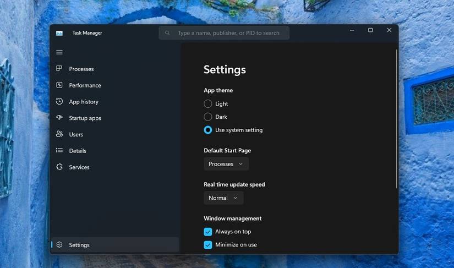Open the Performance tab label
This screenshot has height=268, width=454.
(x=85, y=85)
